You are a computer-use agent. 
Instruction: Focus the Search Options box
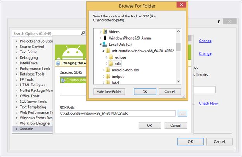coord(48,33)
